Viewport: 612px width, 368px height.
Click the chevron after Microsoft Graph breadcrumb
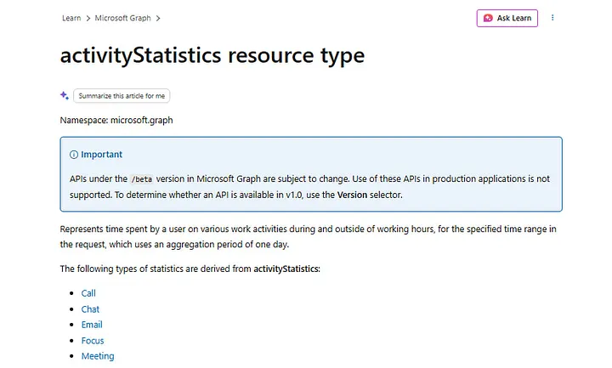click(x=158, y=19)
